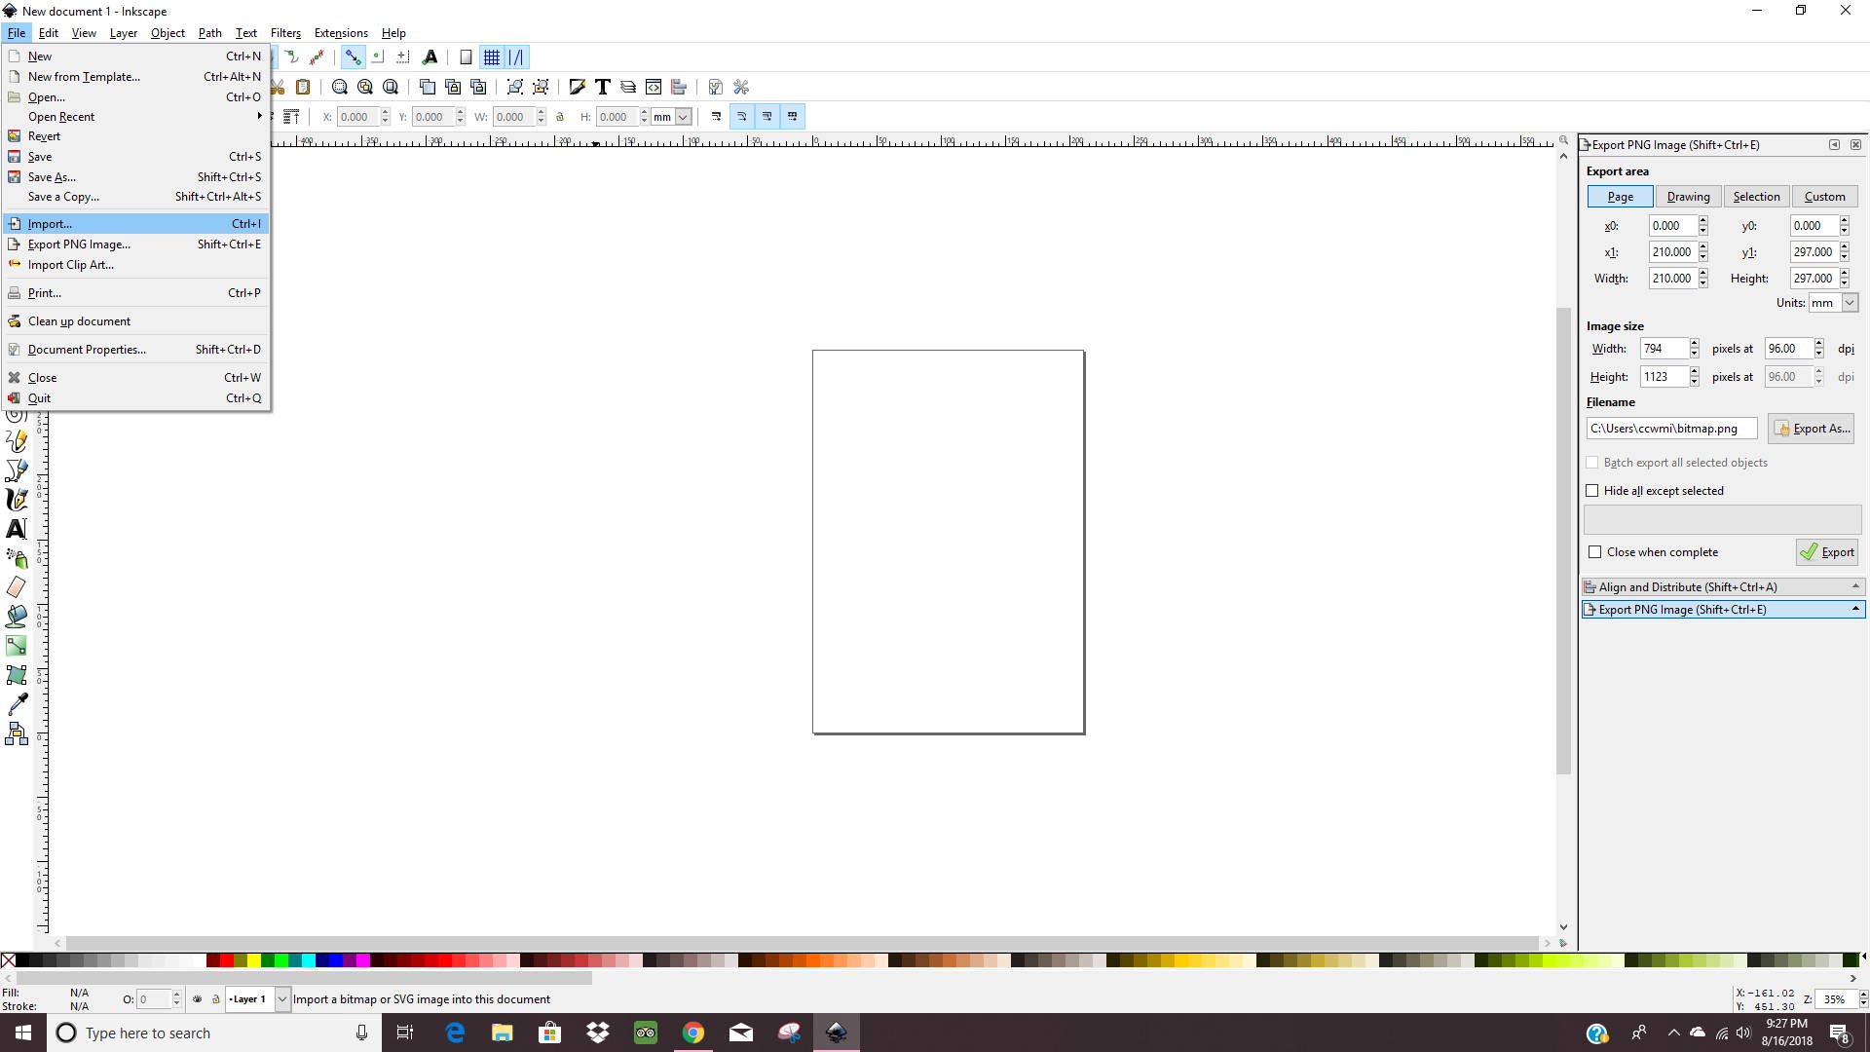Select the Gradient tool
The width and height of the screenshot is (1870, 1052).
pos(17,646)
